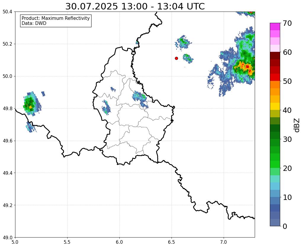Click the colorbar tick label 20

pyautogui.click(x=287, y=168)
